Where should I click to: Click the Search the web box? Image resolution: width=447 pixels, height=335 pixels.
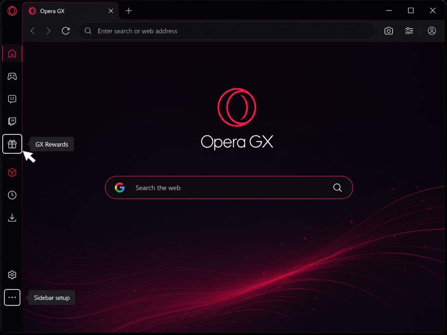pyautogui.click(x=229, y=188)
